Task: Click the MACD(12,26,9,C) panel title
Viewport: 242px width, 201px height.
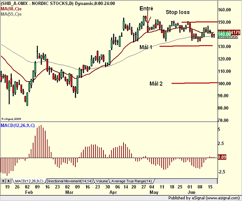Action: 18,125
